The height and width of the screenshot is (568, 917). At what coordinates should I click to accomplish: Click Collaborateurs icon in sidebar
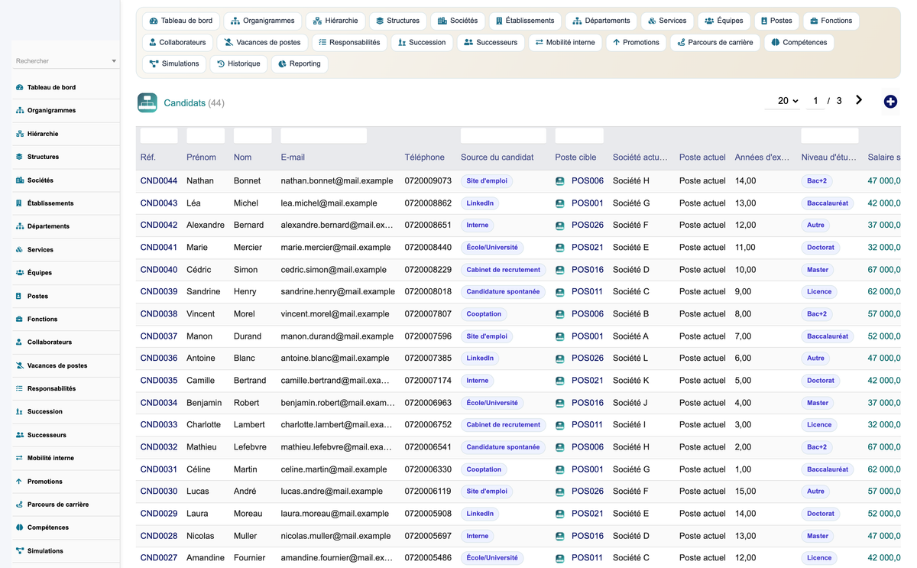click(19, 342)
